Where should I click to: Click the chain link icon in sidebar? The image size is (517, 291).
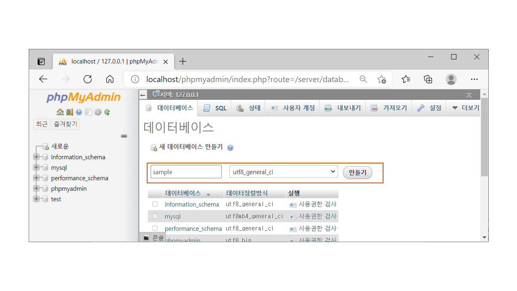[124, 136]
